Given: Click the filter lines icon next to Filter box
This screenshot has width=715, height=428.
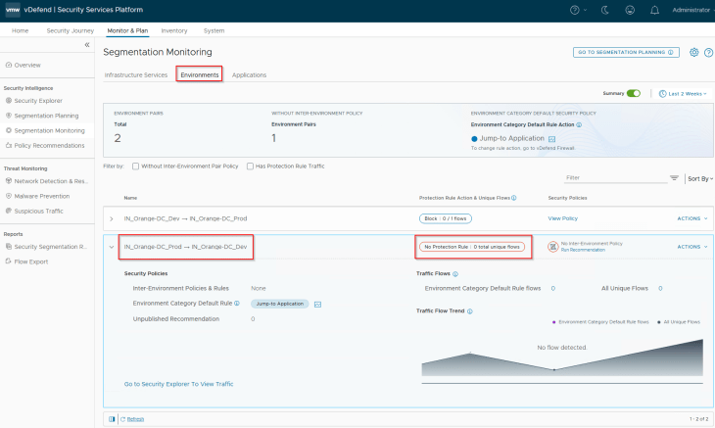Looking at the screenshot, I should coord(674,178).
